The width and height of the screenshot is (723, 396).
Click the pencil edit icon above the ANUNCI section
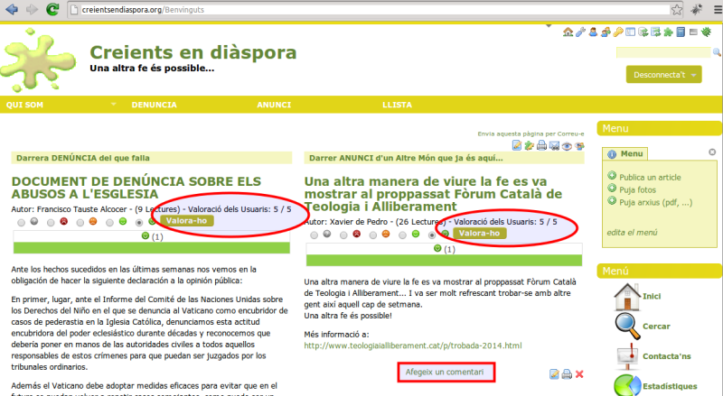point(518,145)
